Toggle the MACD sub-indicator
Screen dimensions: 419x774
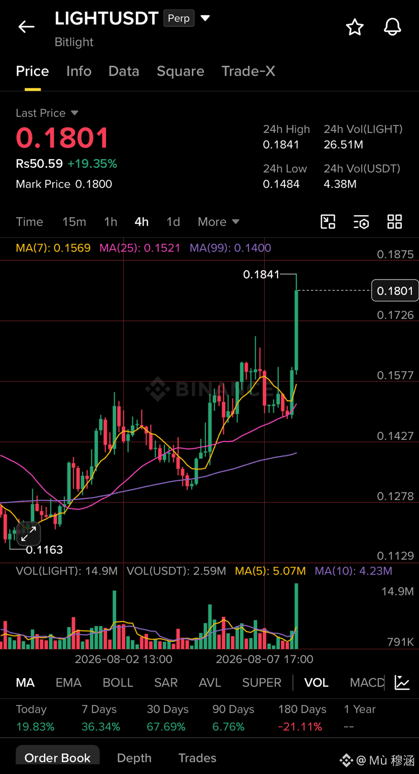367,683
